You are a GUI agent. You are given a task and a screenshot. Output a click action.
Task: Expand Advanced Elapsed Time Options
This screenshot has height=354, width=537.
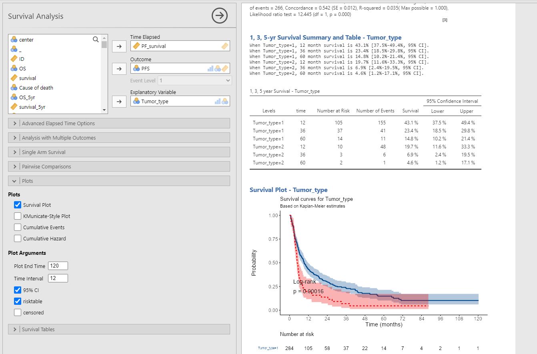119,123
